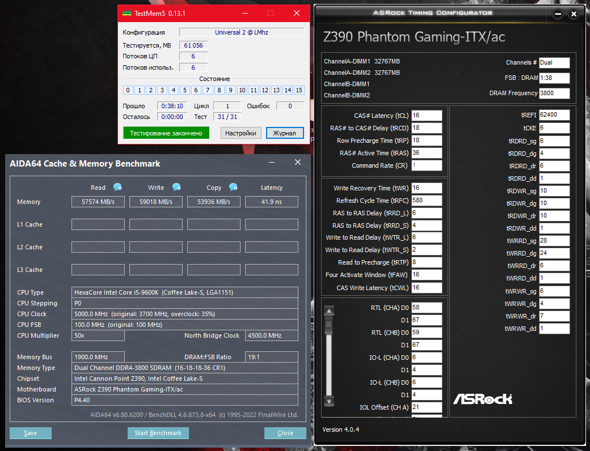Click scroll down arrow in RTL timings panel
The height and width of the screenshot is (451, 590).
coord(329,401)
